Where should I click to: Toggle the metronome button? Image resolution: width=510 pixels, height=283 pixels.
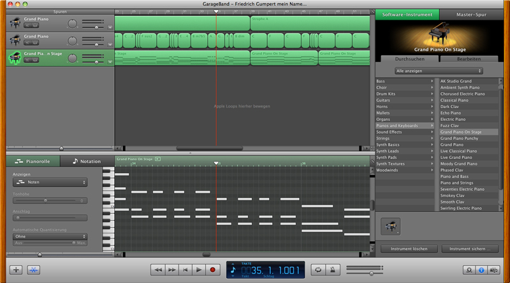tap(332, 270)
